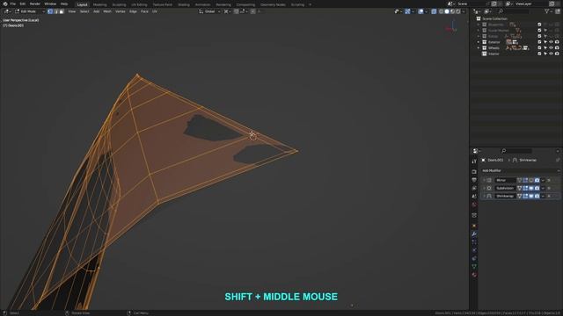Hide Exterior collection with eye icon
The width and height of the screenshot is (563, 316).
click(551, 42)
